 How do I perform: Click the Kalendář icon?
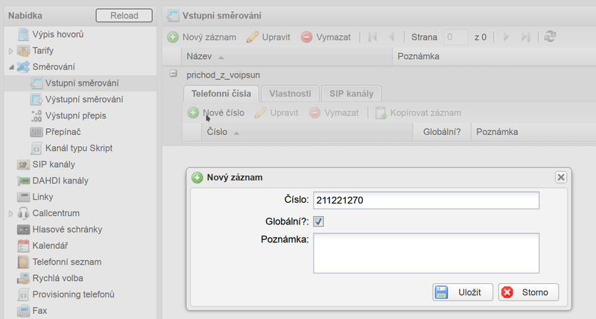click(x=23, y=246)
